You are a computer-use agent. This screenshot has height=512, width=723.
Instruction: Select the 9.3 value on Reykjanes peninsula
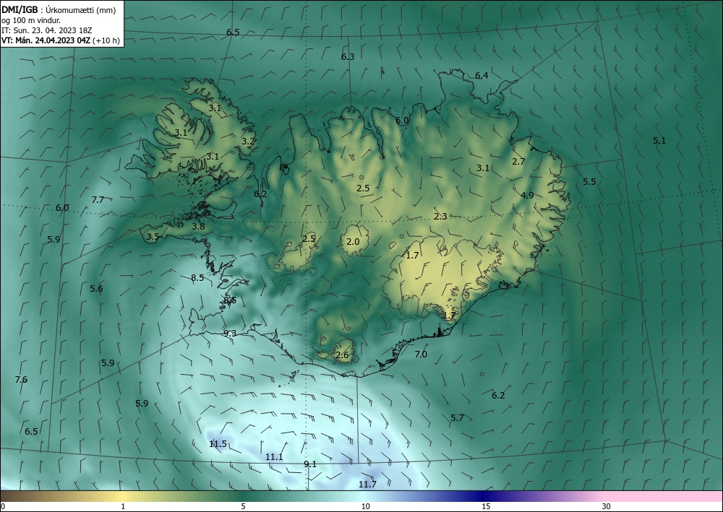pyautogui.click(x=230, y=334)
